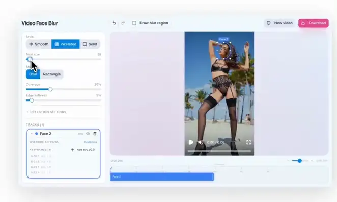Adjust the Pixel size slider handle
337x202 pixels.
[30, 59]
